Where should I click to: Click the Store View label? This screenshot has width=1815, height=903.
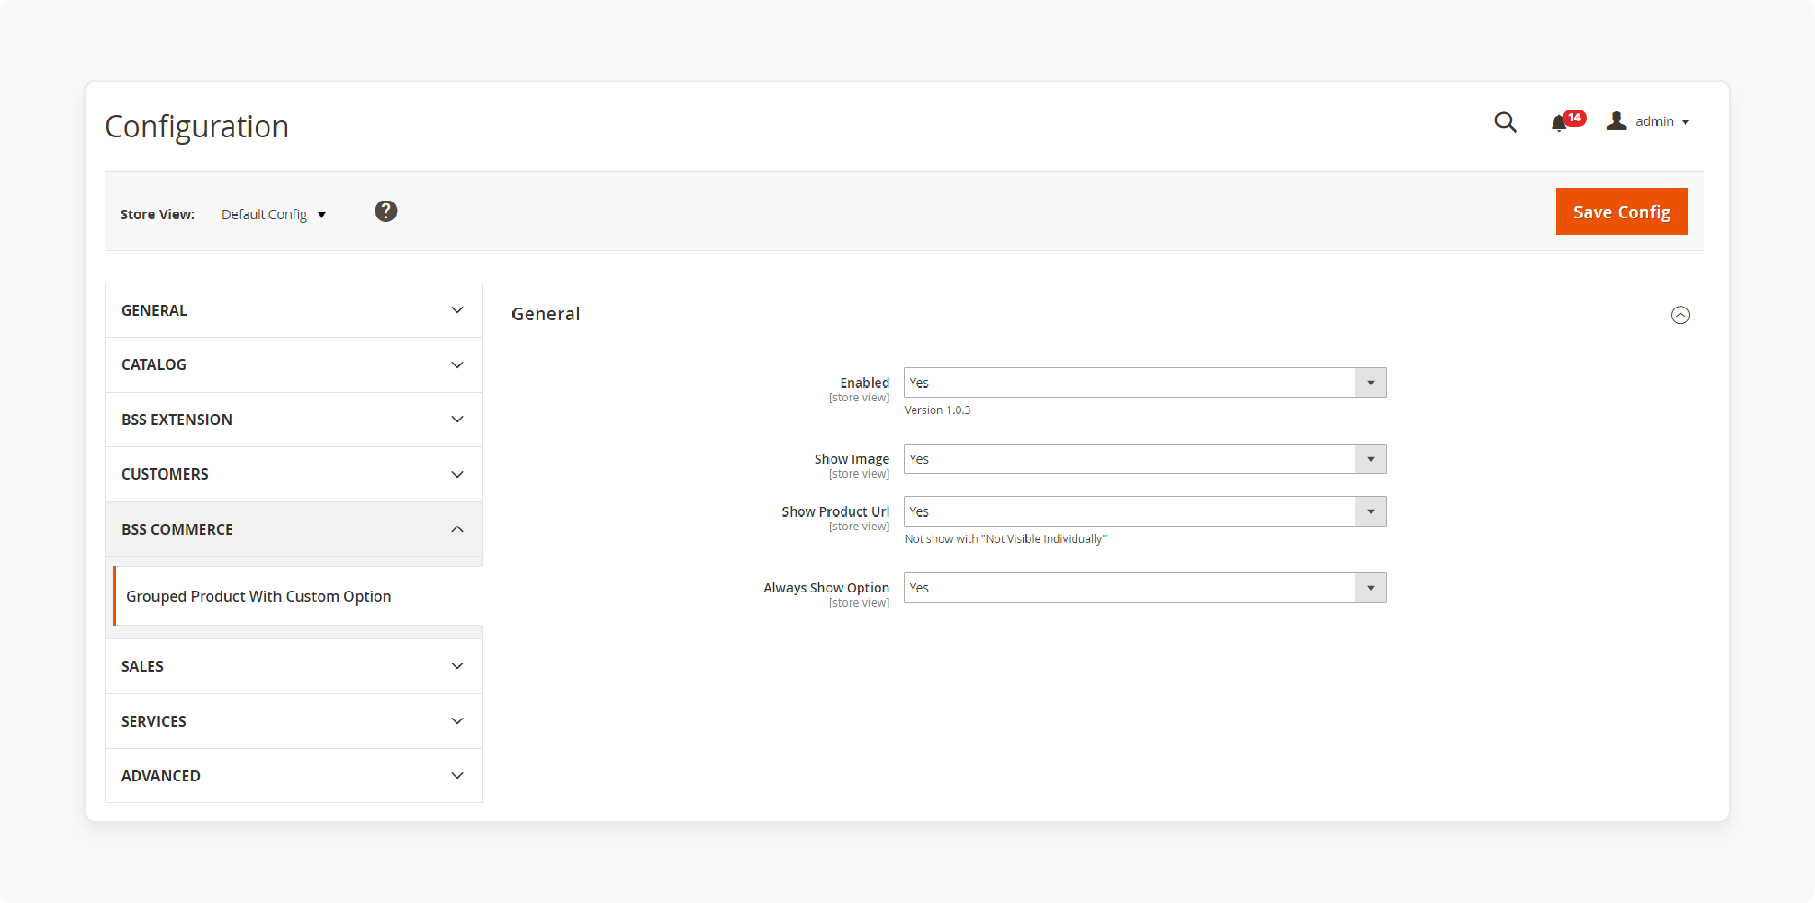157,214
